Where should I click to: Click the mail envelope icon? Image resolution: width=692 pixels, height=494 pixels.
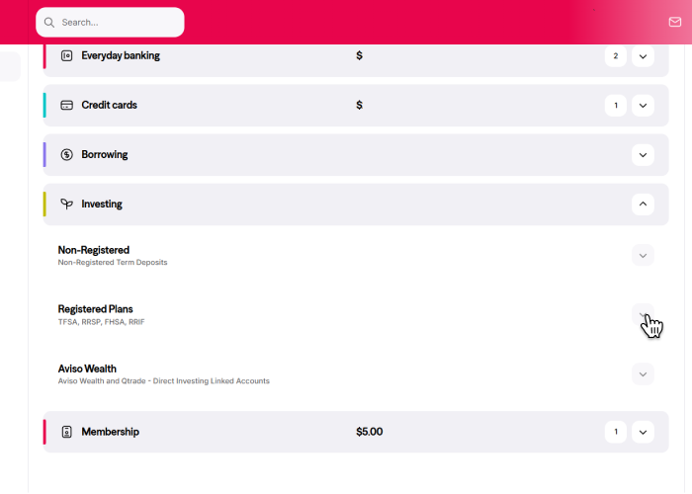[x=674, y=22]
